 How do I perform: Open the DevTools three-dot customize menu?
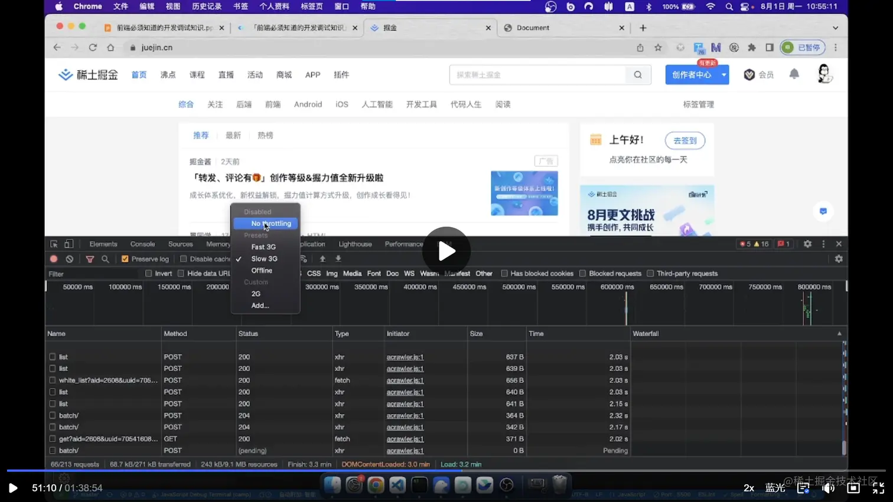coord(823,244)
